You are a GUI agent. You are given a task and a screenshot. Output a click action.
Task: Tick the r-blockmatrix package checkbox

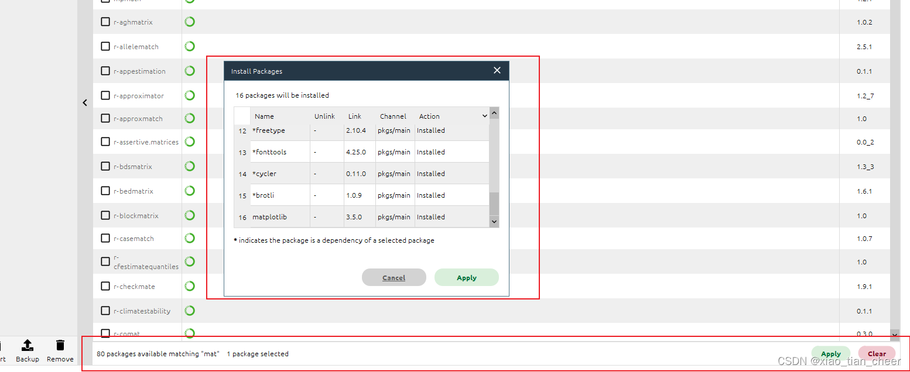click(105, 215)
